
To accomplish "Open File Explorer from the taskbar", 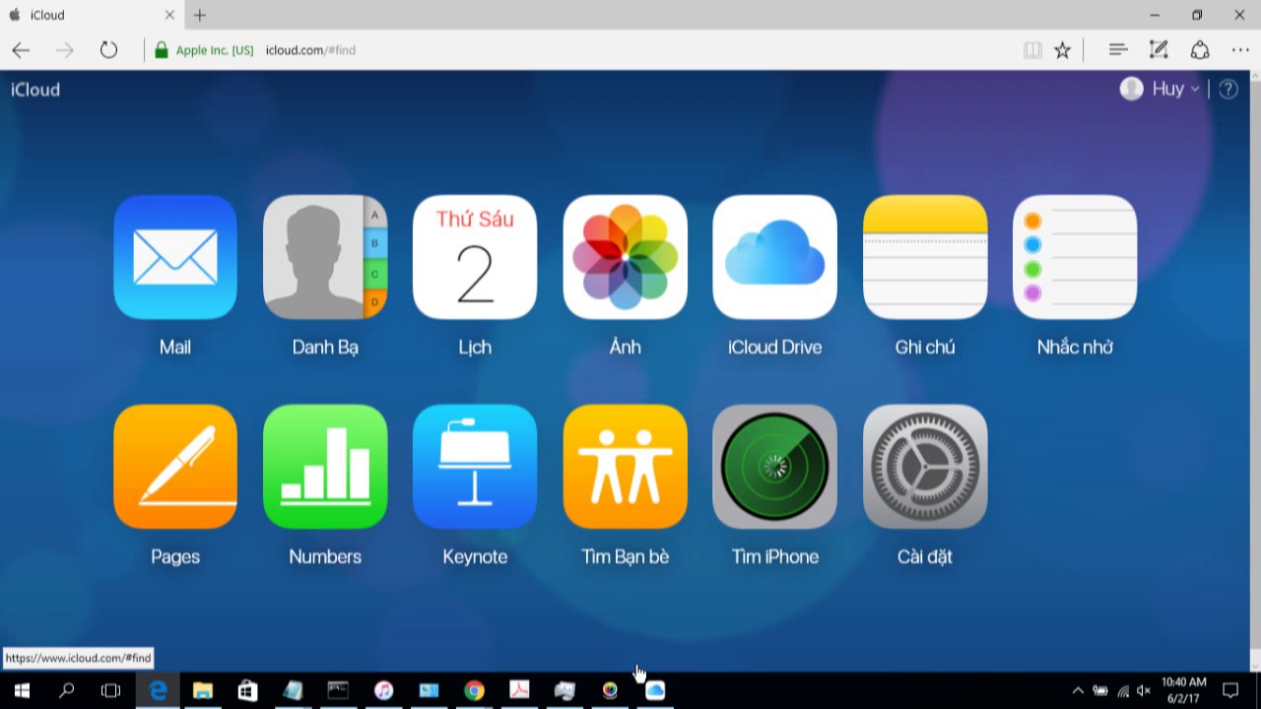I will (x=203, y=690).
